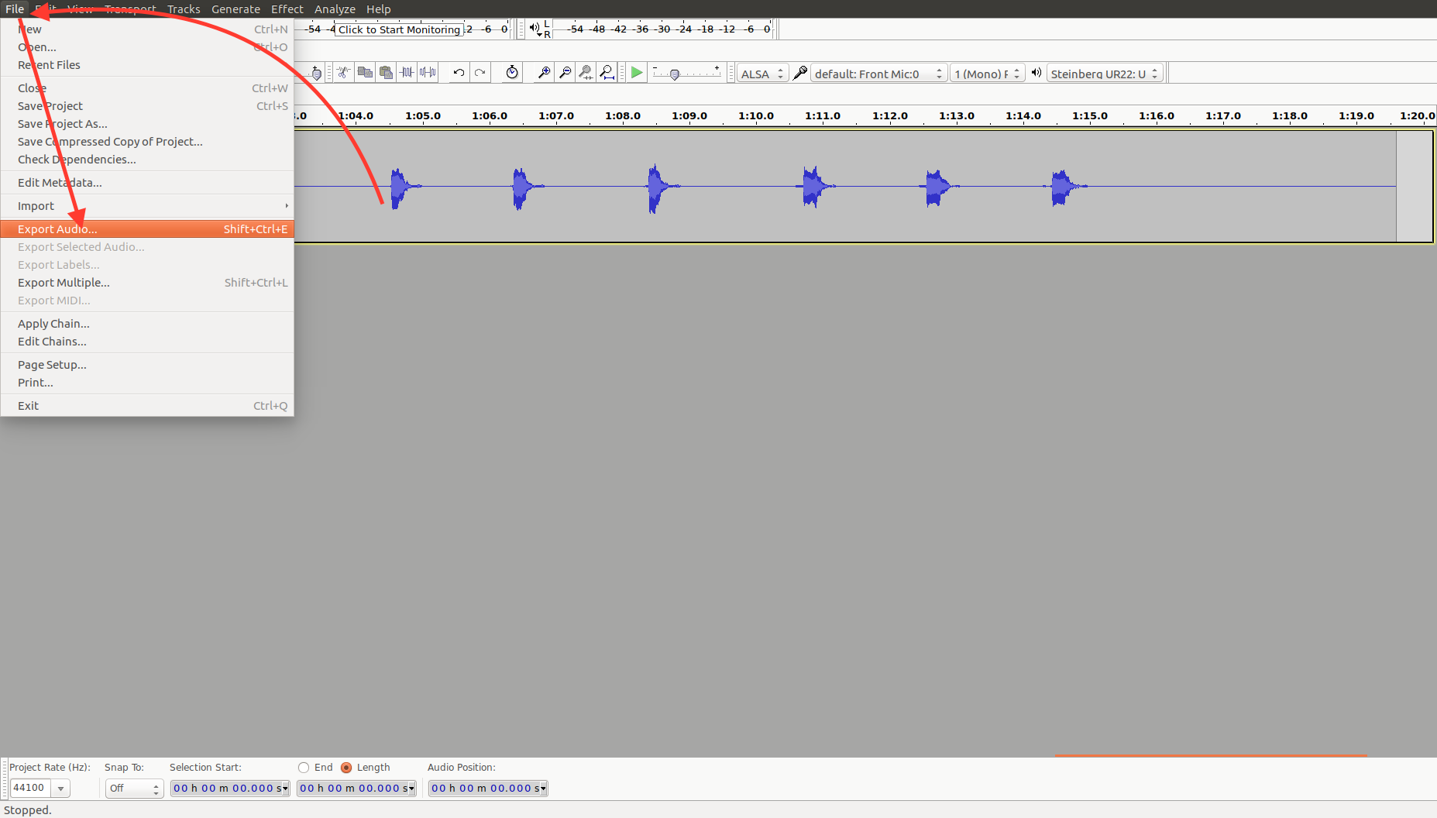Click the Trim Audio toolbar icon
Screen dimensions: 1437x818
[407, 73]
